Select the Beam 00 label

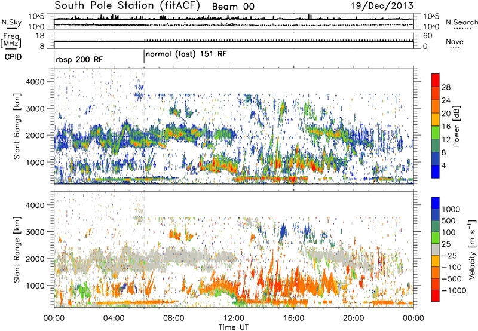[233, 7]
